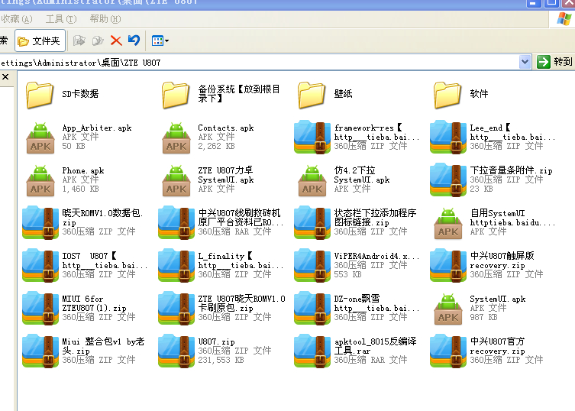Select the 中兴U807官方 recovery.zip icon
The height and width of the screenshot is (411, 575).
tap(448, 351)
